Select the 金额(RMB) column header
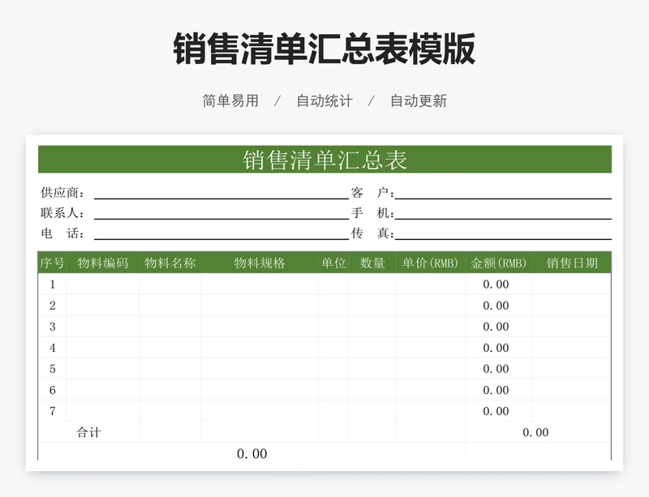Viewport: 649px width, 497px height. tap(499, 263)
